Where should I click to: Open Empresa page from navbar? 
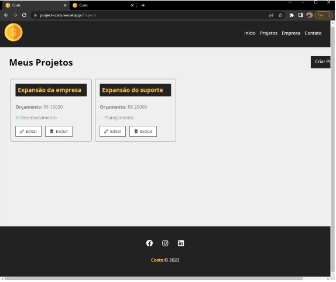click(x=291, y=33)
